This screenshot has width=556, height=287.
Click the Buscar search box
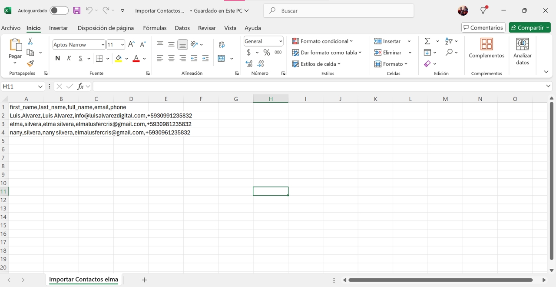(339, 10)
